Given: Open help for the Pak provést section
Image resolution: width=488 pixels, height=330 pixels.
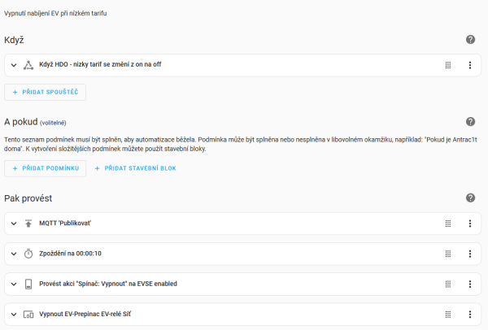Looking at the screenshot, I should click(x=470, y=198).
